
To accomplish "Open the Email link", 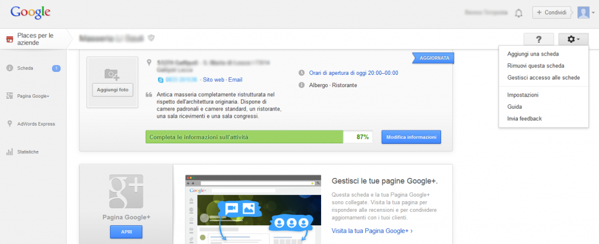I will point(235,80).
